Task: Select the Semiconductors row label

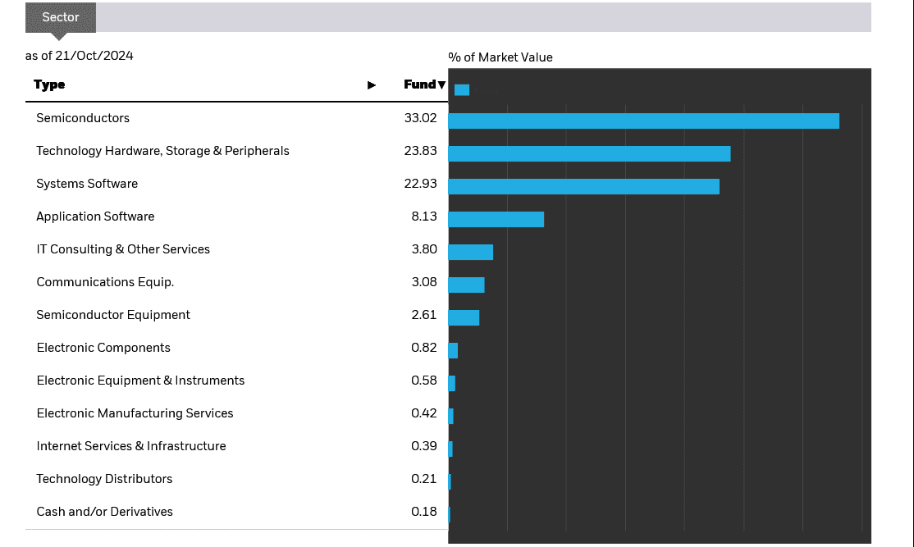Action: (x=83, y=118)
